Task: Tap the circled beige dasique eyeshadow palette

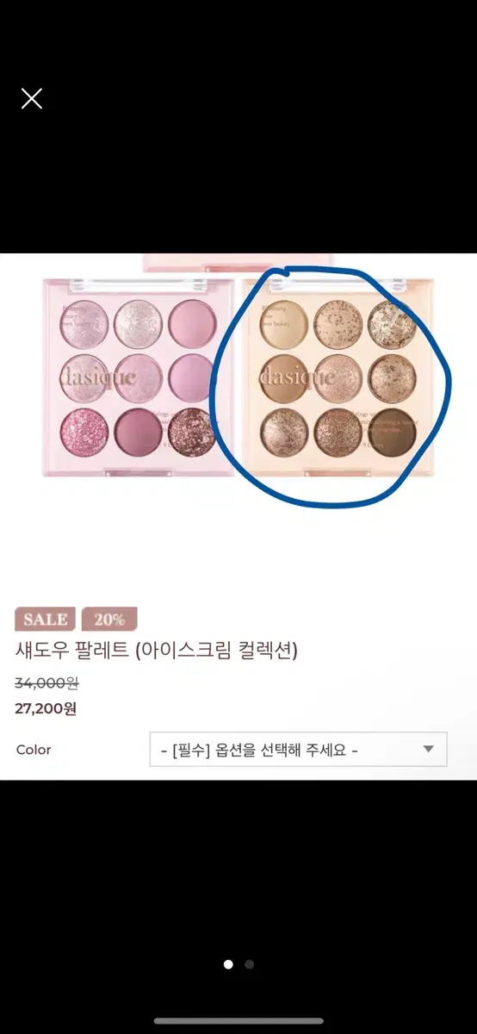Action: pyautogui.click(x=338, y=377)
